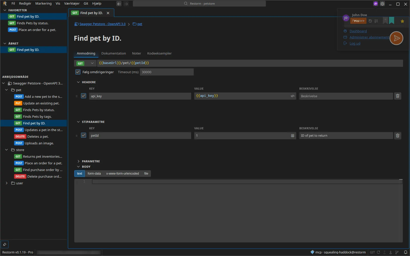This screenshot has width=410, height=256.
Task: Delete the api_key header row
Action: pyautogui.click(x=397, y=96)
